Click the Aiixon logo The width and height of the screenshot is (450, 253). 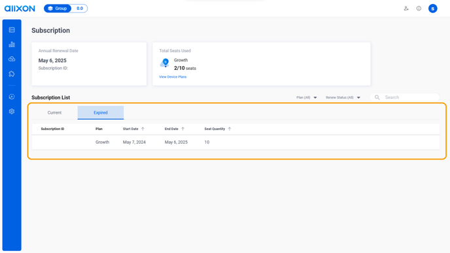20,8
